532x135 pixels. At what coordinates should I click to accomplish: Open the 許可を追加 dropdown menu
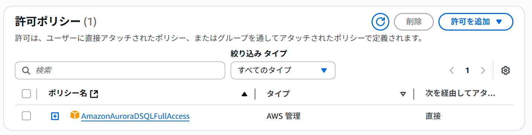click(x=476, y=22)
